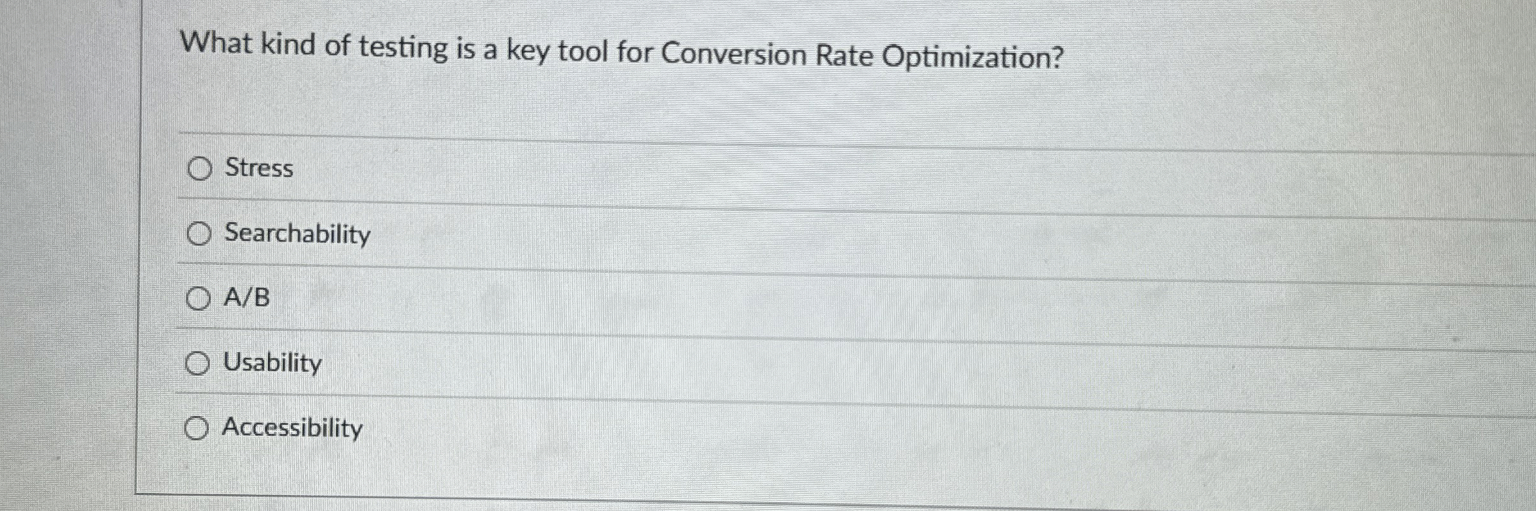Select the Usability radio button
The image size is (1536, 511).
tap(198, 362)
